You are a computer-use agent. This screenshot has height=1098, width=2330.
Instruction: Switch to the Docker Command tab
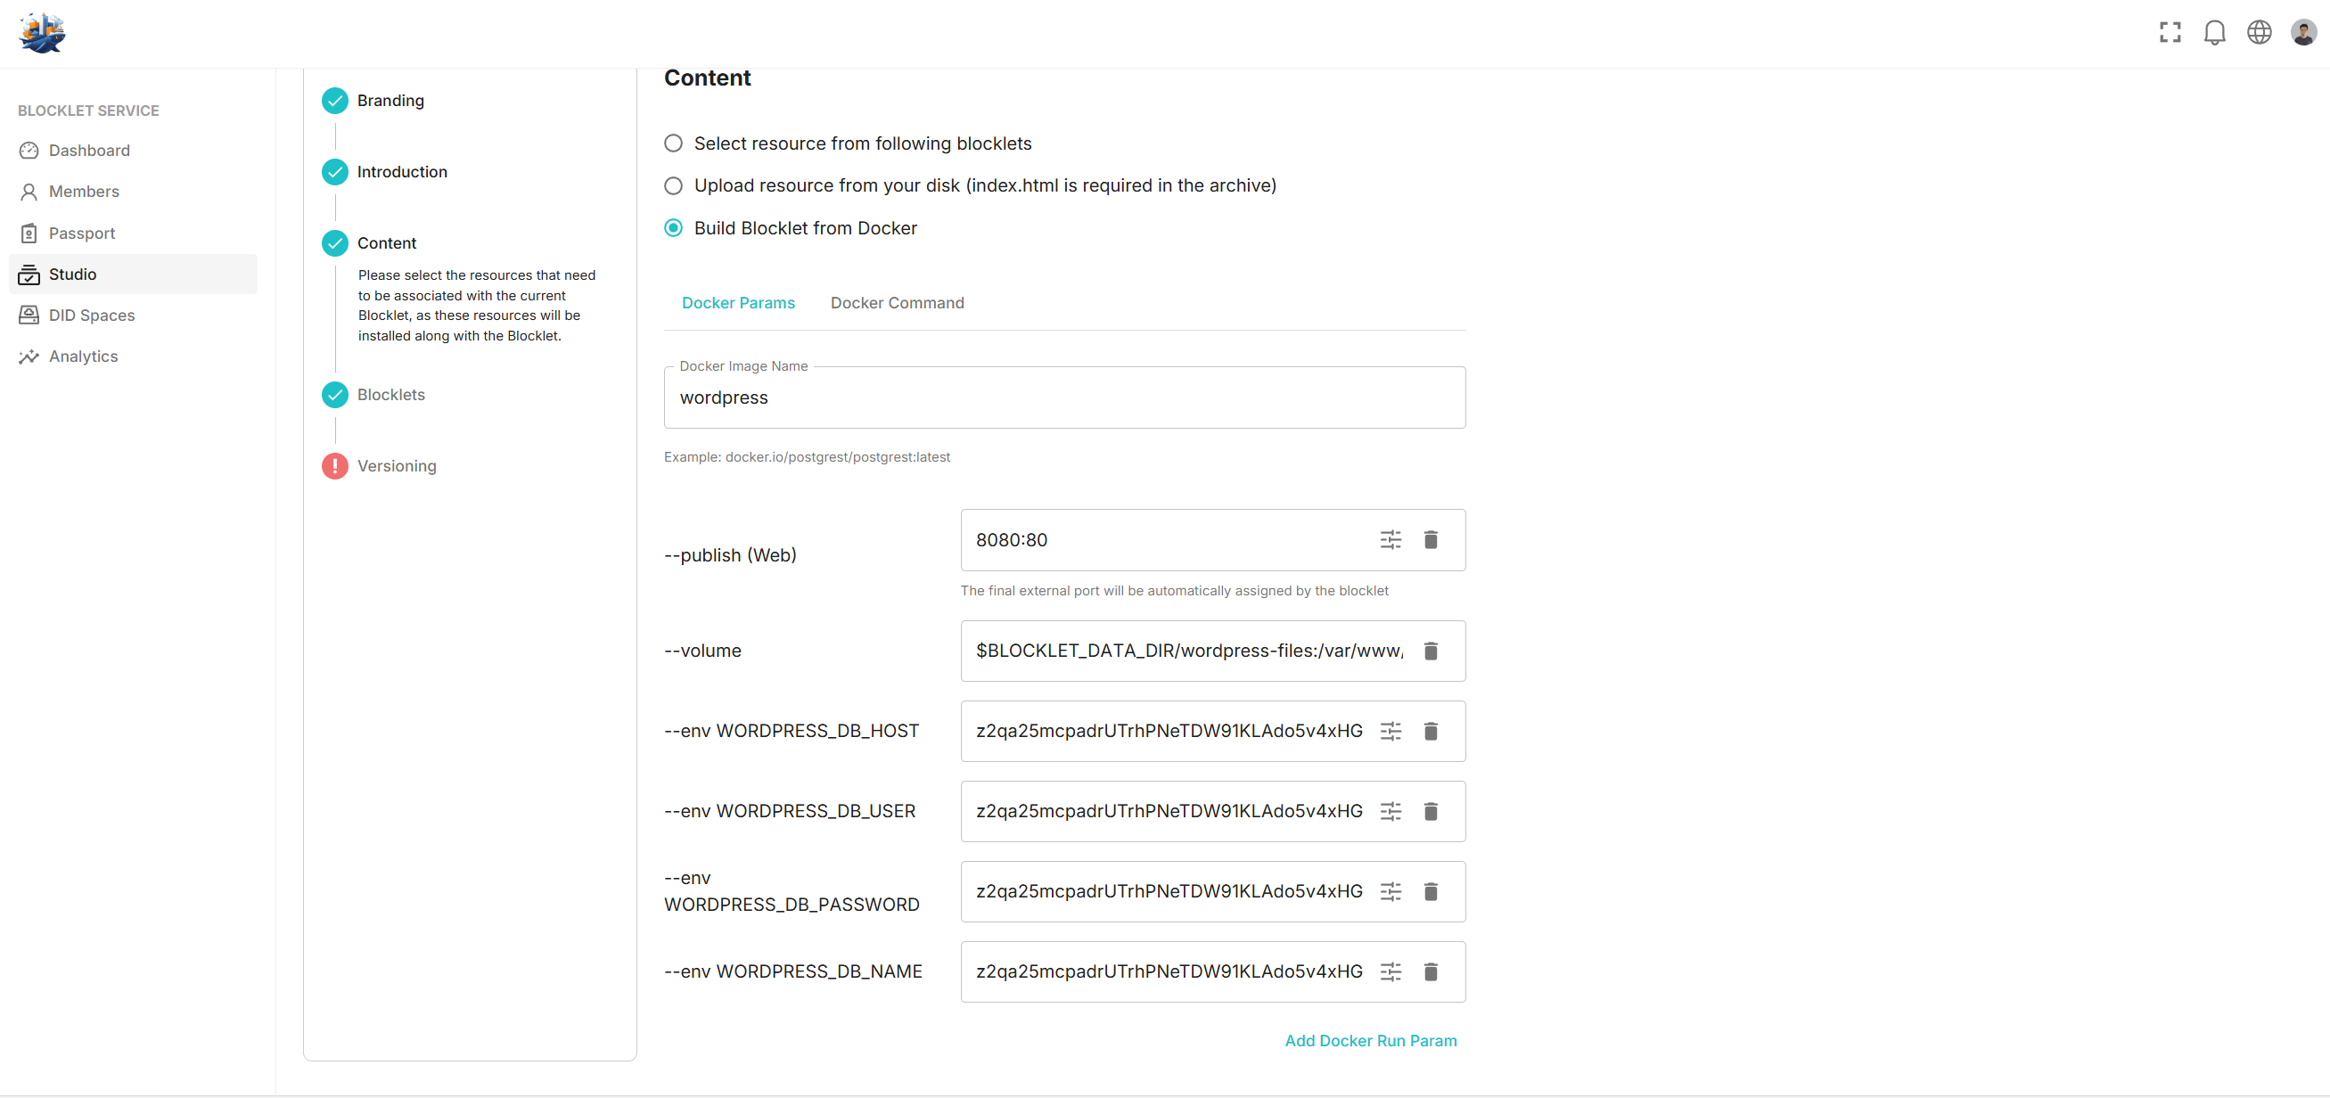[897, 303]
